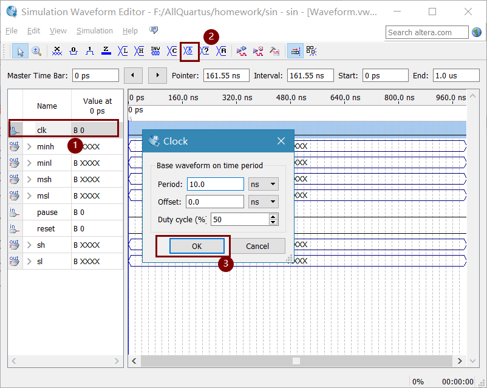Image resolution: width=487 pixels, height=388 pixels.
Task: Click the Duty cycle field
Action: tap(240, 219)
